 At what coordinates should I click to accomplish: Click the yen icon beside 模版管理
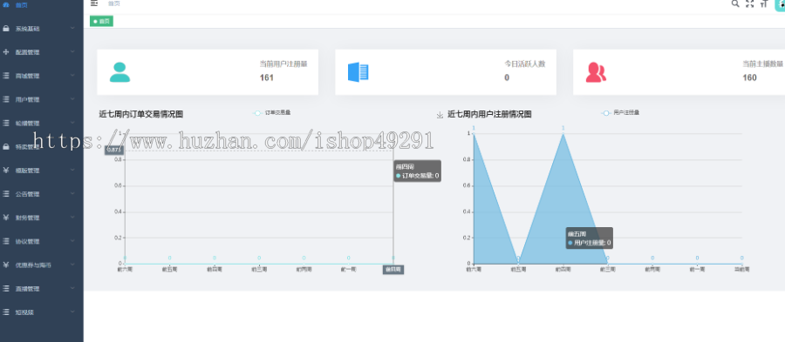coord(6,171)
